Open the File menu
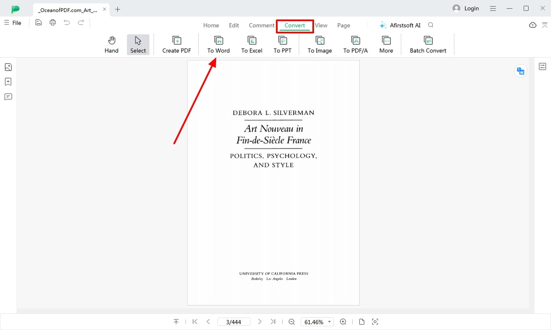This screenshot has width=551, height=330. [x=13, y=23]
